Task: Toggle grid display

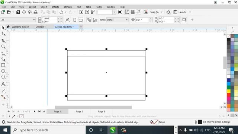Action: click(x=133, y=12)
